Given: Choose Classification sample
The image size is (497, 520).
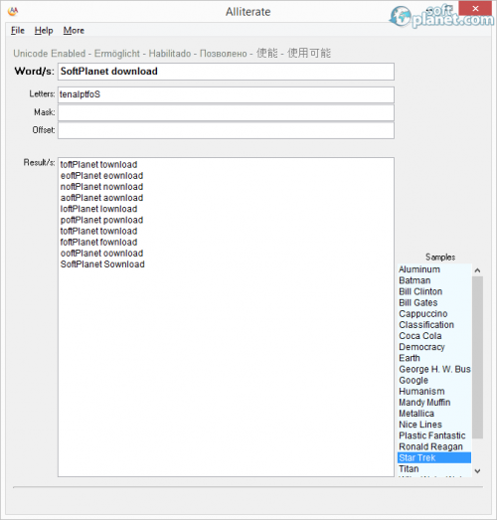Looking at the screenshot, I should 434,325.
